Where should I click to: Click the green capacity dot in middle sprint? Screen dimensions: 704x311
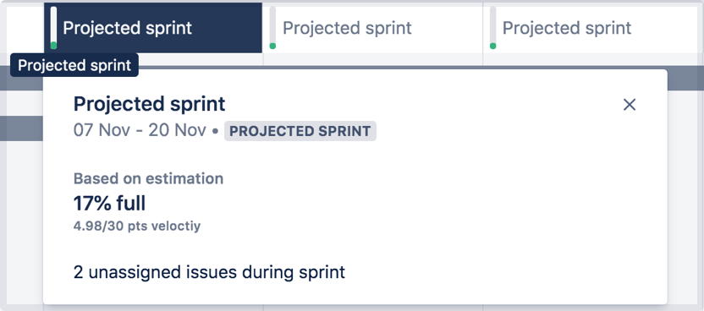tap(272, 46)
